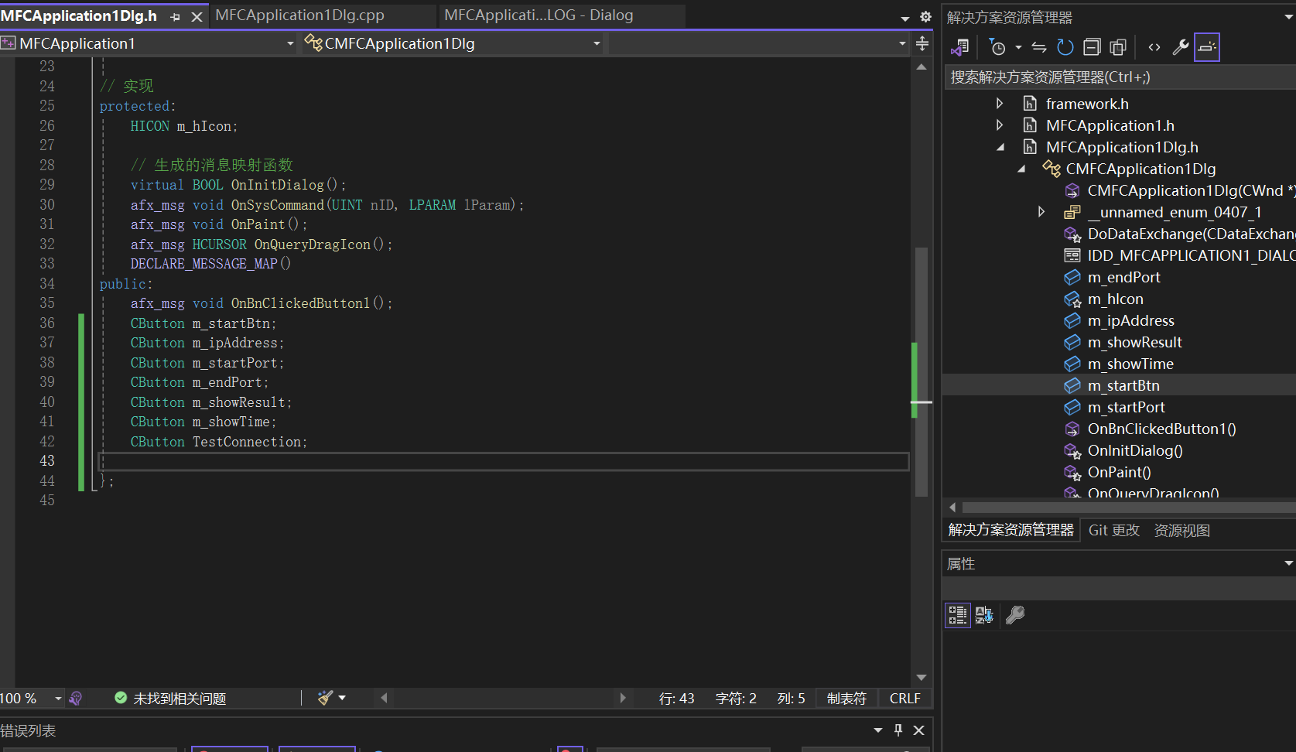Screen dimensions: 1296x752
Task: Select m_endPort in Solution Explorer
Action: (1123, 277)
